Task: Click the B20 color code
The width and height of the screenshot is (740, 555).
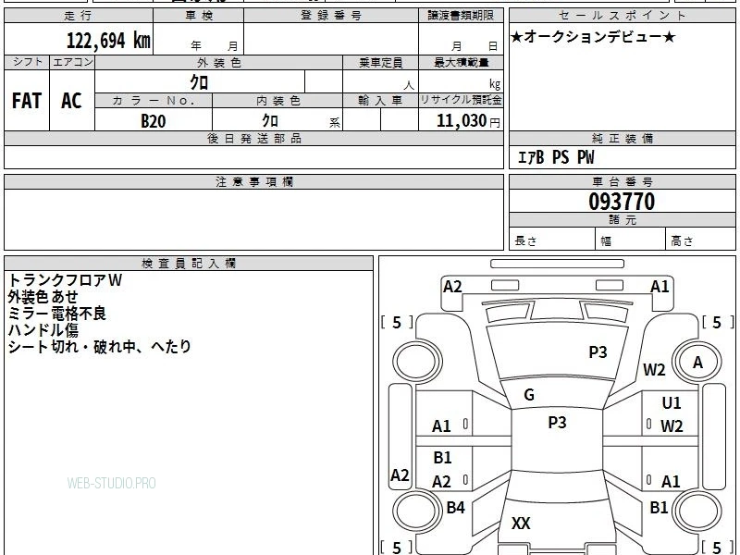Action: coord(154,121)
